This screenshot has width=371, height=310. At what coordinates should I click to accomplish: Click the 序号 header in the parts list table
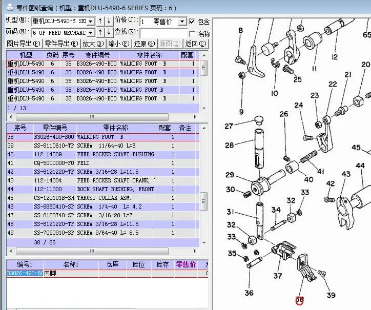20,128
